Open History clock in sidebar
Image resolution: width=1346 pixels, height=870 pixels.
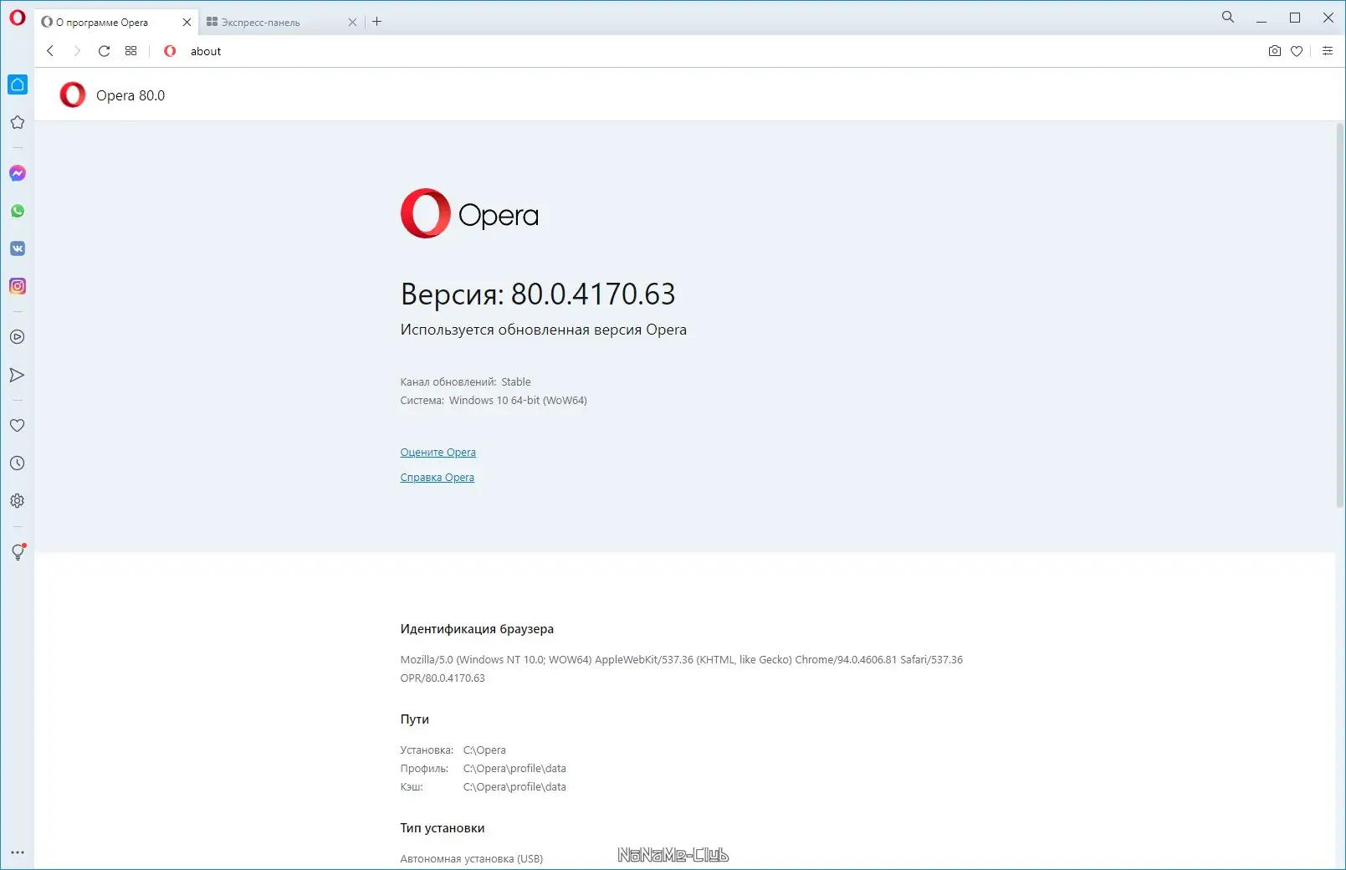click(18, 463)
